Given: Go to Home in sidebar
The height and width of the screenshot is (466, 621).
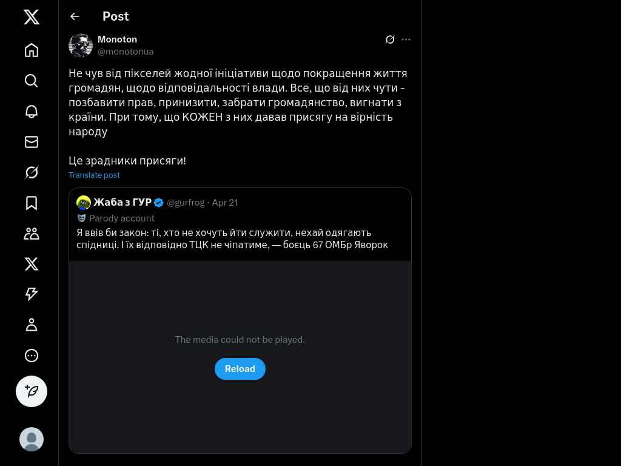Looking at the screenshot, I should pyautogui.click(x=32, y=50).
